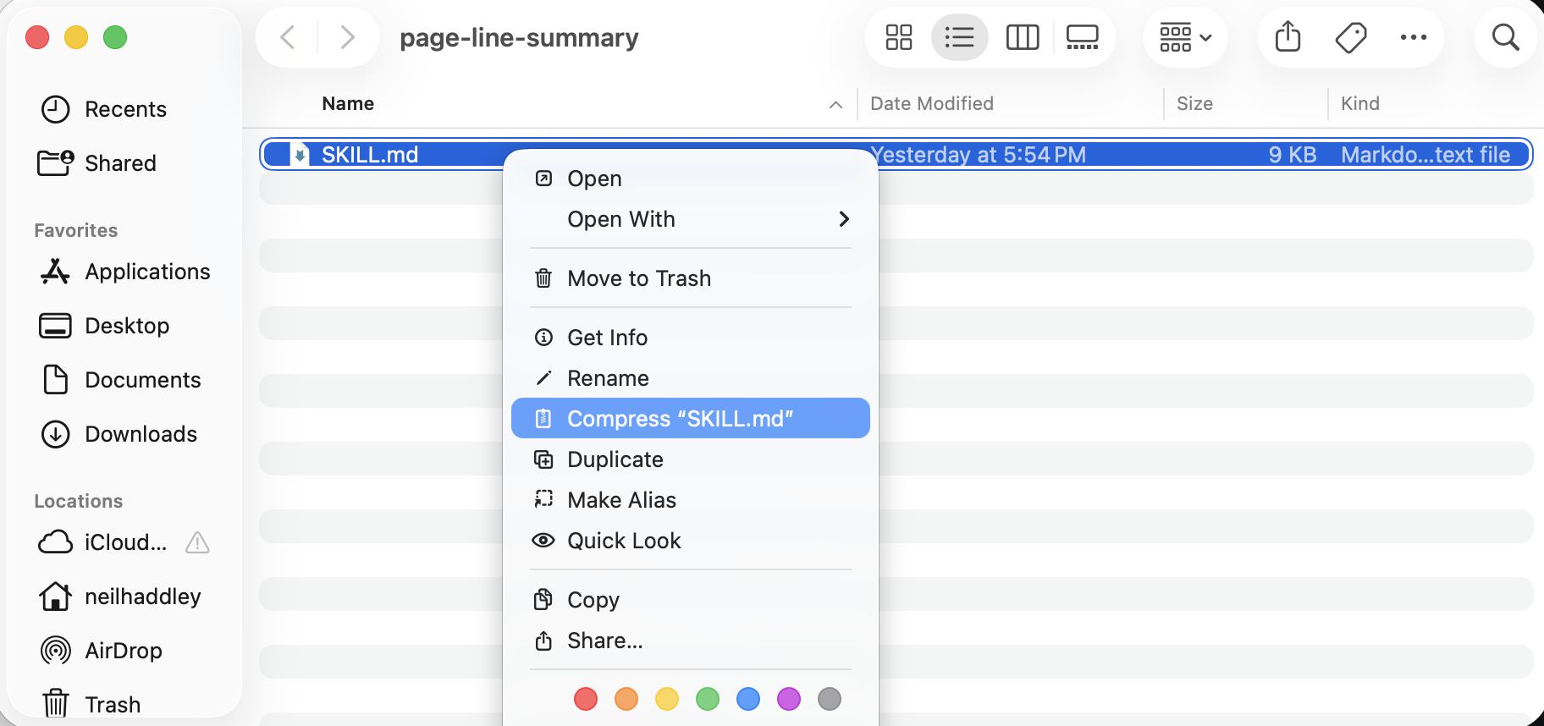The height and width of the screenshot is (726, 1544).
Task: Switch to list view
Action: (x=959, y=37)
